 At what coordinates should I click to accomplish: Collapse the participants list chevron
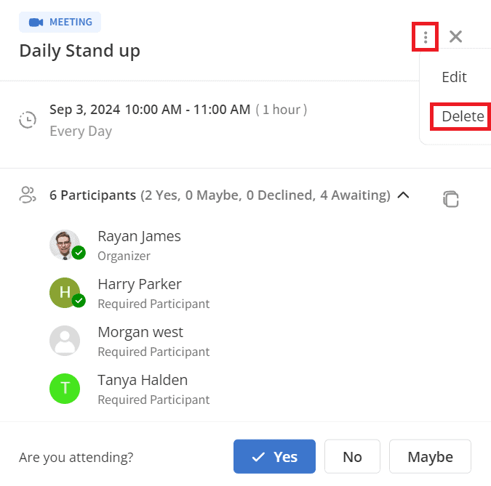click(x=403, y=195)
